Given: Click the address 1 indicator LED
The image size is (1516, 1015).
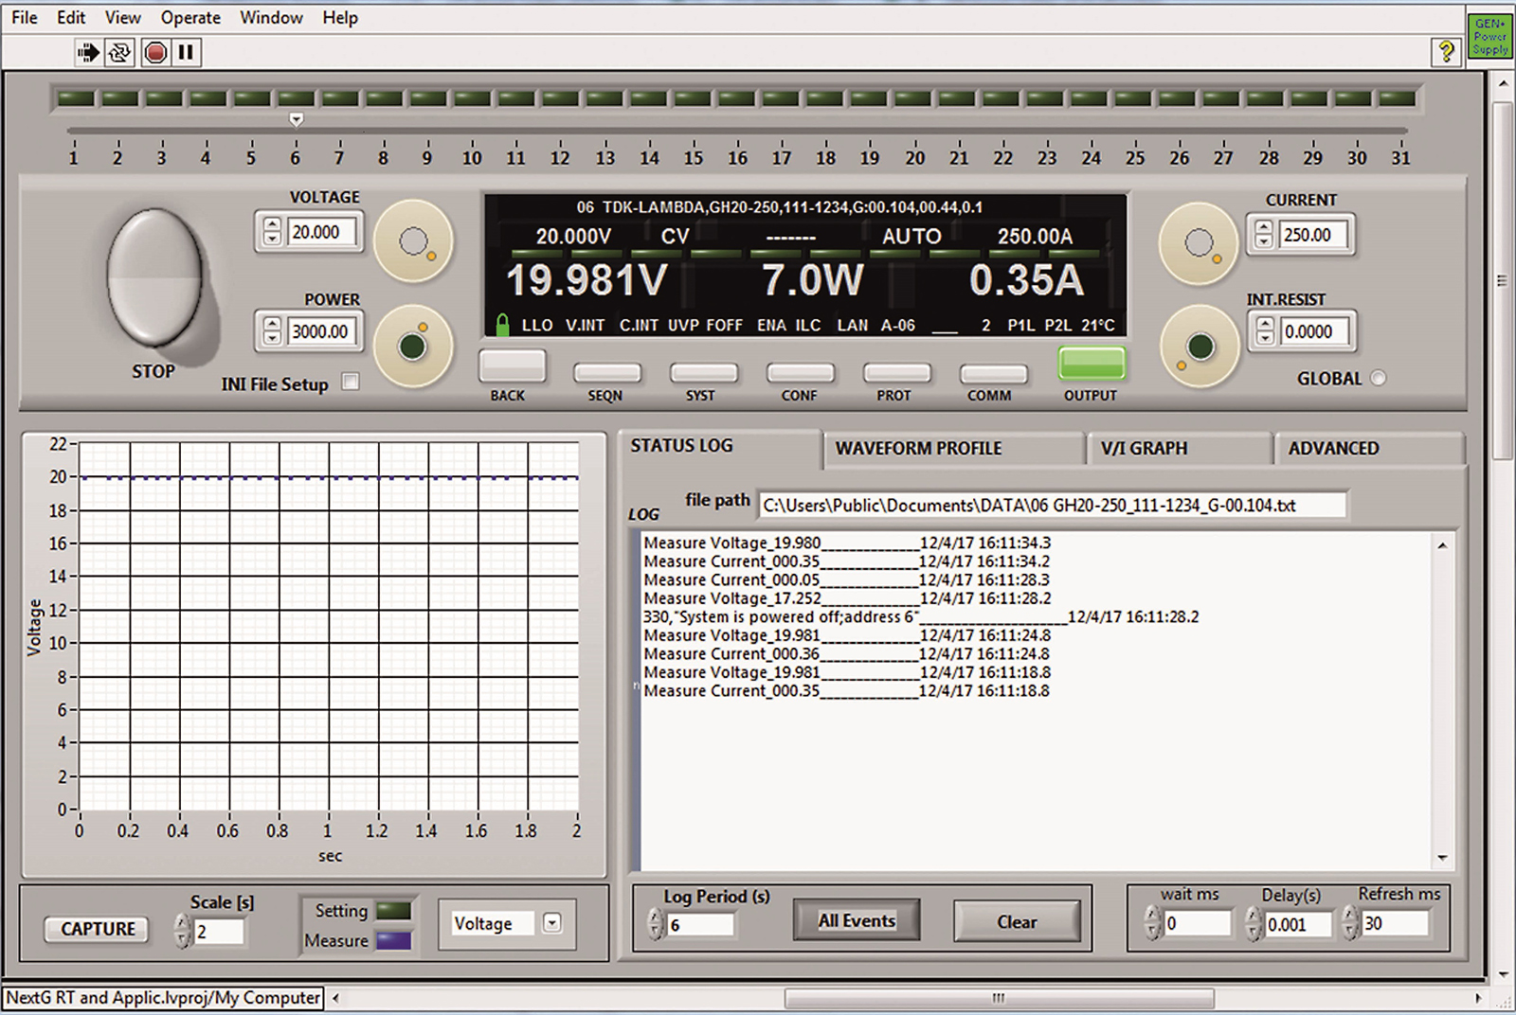Looking at the screenshot, I should click(x=75, y=98).
